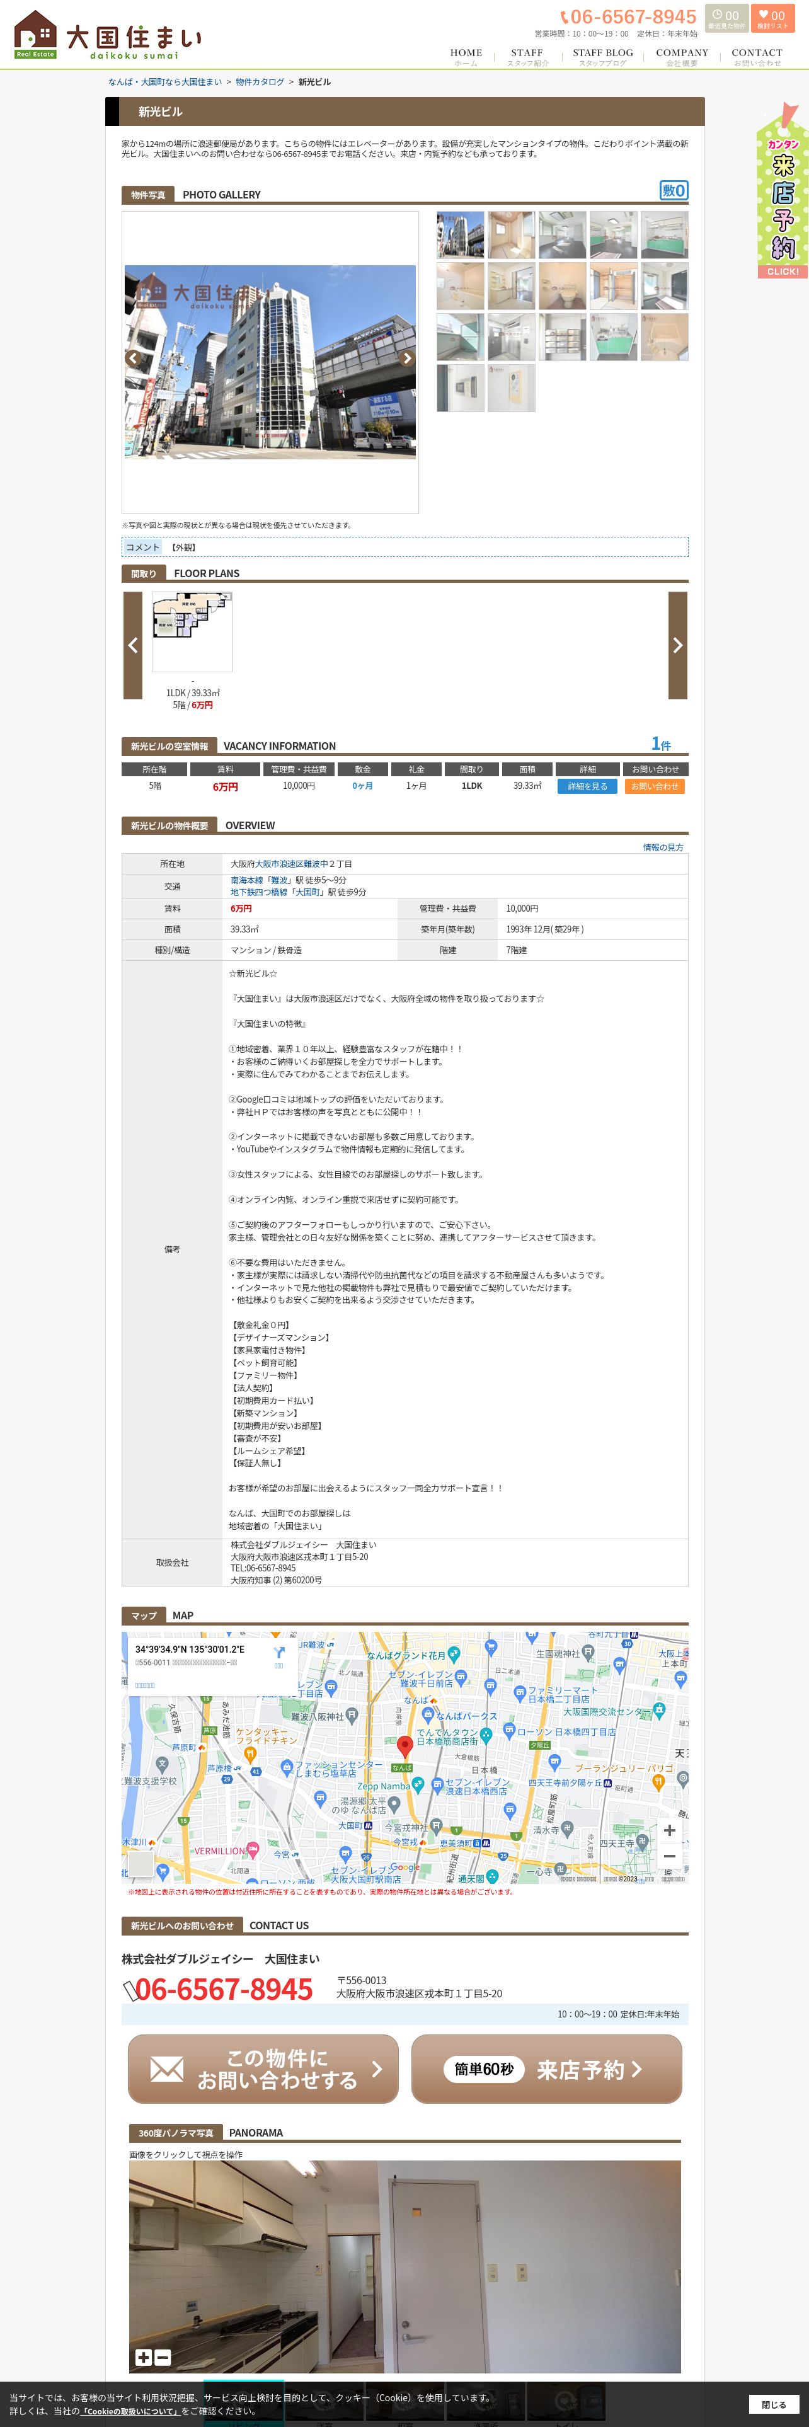Click the 1993年 12月 build date value

(x=544, y=929)
